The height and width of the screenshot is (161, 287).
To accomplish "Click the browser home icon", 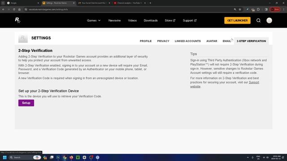I will [x=19, y=9].
